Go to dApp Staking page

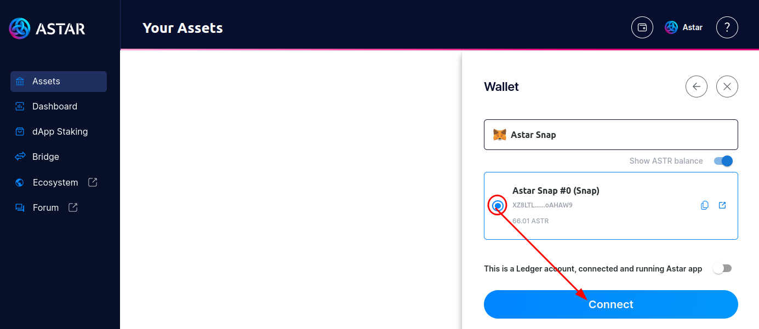coord(60,131)
